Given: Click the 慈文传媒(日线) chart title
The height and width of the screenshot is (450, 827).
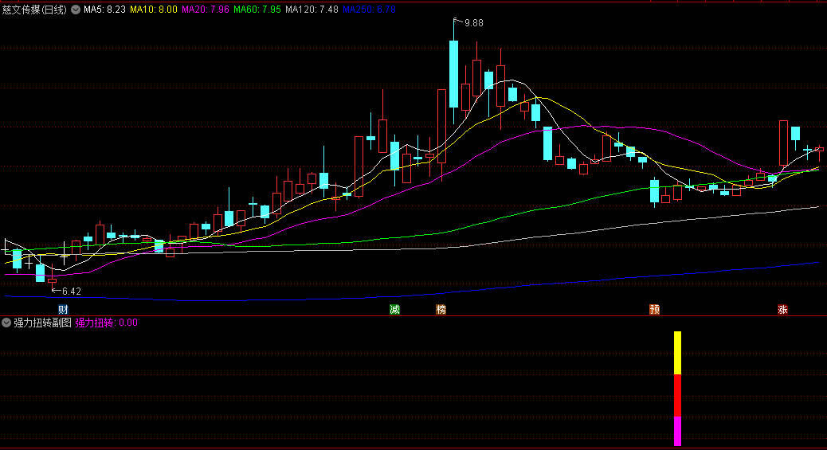Looking at the screenshot, I should click(35, 10).
